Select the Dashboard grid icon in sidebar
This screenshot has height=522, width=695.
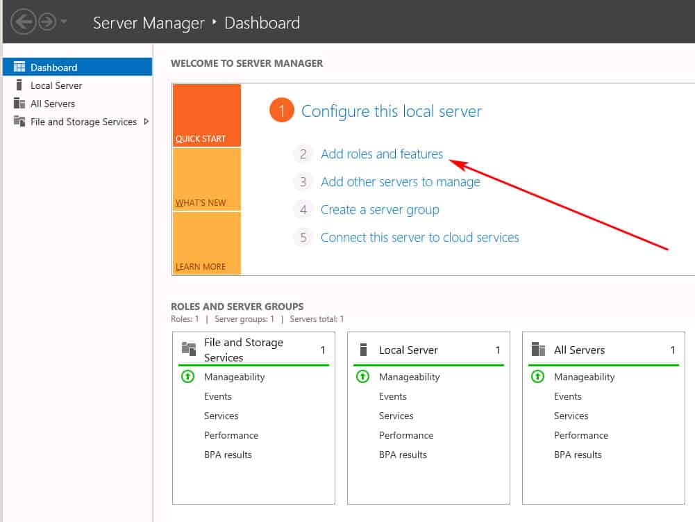(19, 67)
